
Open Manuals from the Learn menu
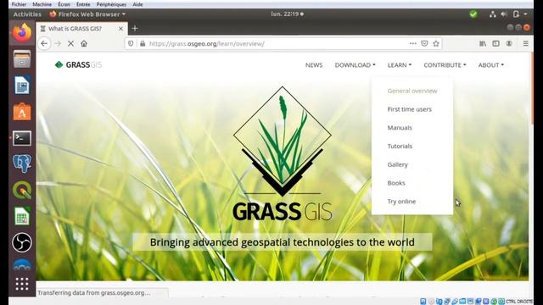tap(400, 128)
